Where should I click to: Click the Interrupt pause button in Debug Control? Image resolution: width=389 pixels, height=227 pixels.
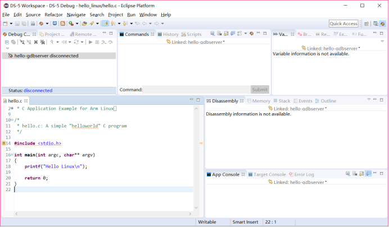coord(97,42)
